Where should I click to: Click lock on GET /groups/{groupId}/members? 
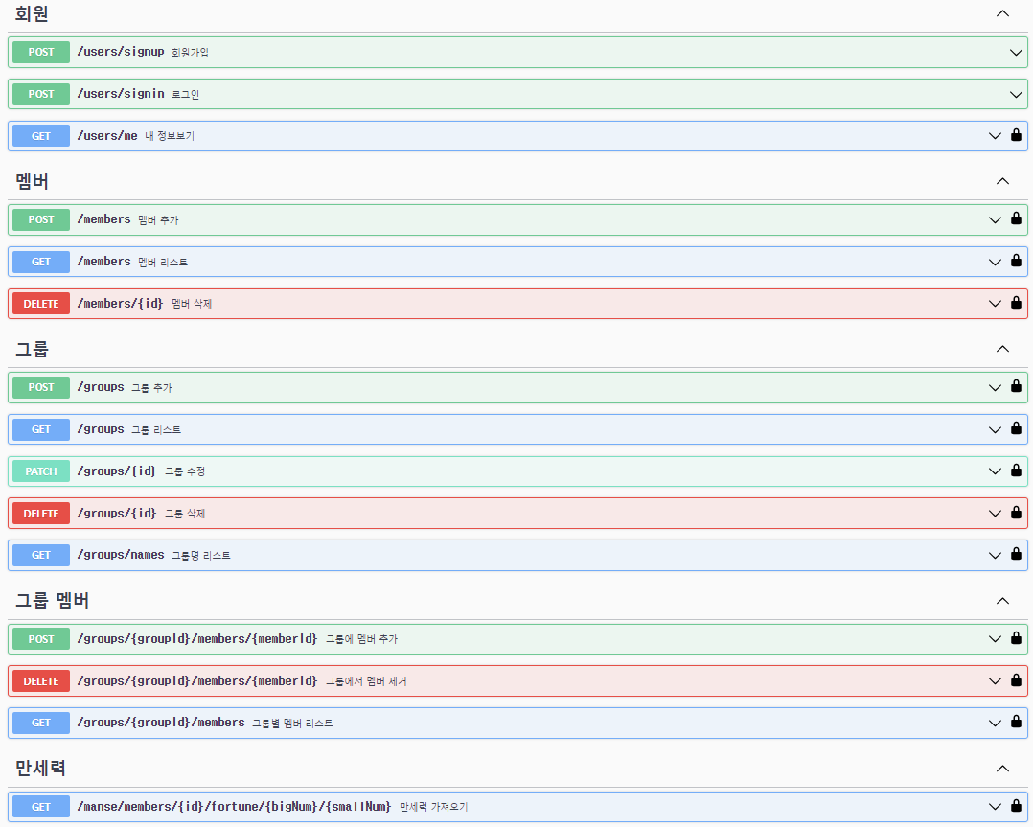point(1016,722)
